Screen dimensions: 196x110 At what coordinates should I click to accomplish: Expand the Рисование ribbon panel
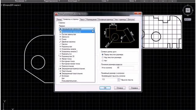coord(21,1)
